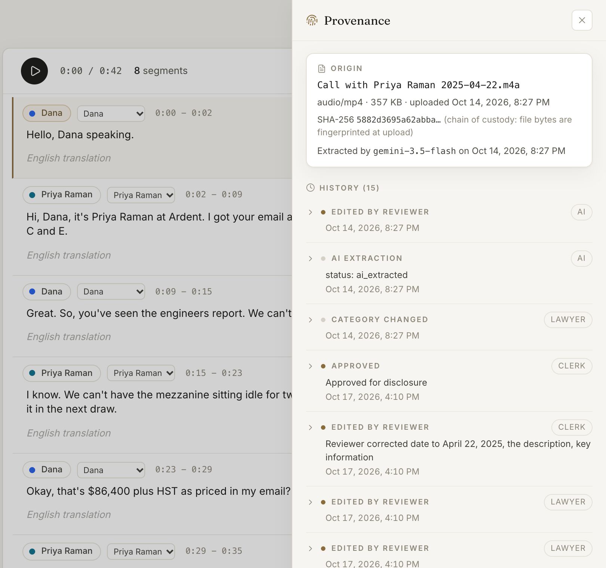Click English translation field under "Hello, Dana speaking."
Viewport: 606px width, 568px height.
69,158
